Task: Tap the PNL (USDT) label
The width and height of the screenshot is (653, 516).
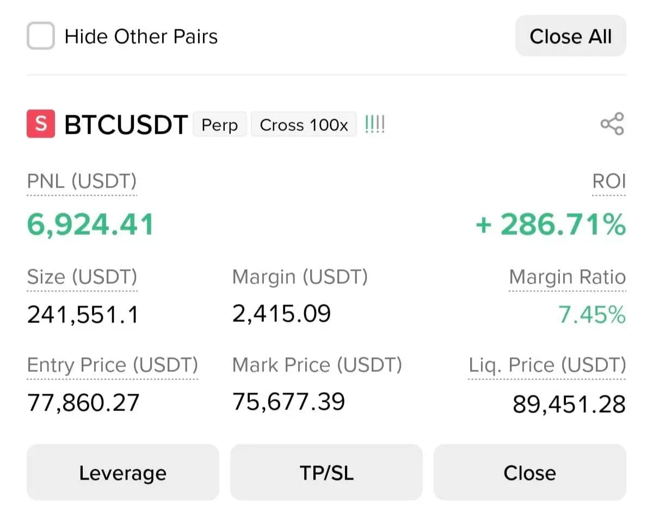Action: pos(82,181)
